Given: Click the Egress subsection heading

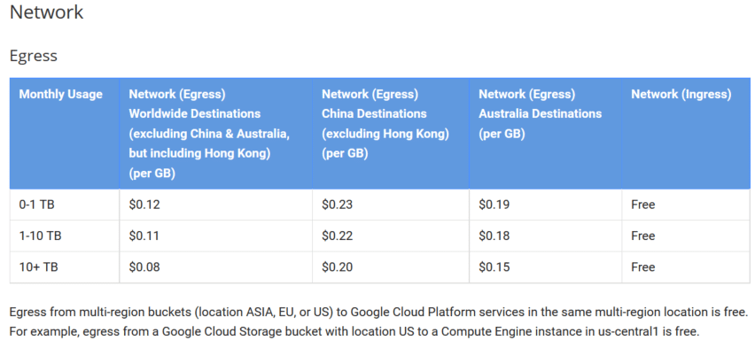Looking at the screenshot, I should (x=34, y=56).
